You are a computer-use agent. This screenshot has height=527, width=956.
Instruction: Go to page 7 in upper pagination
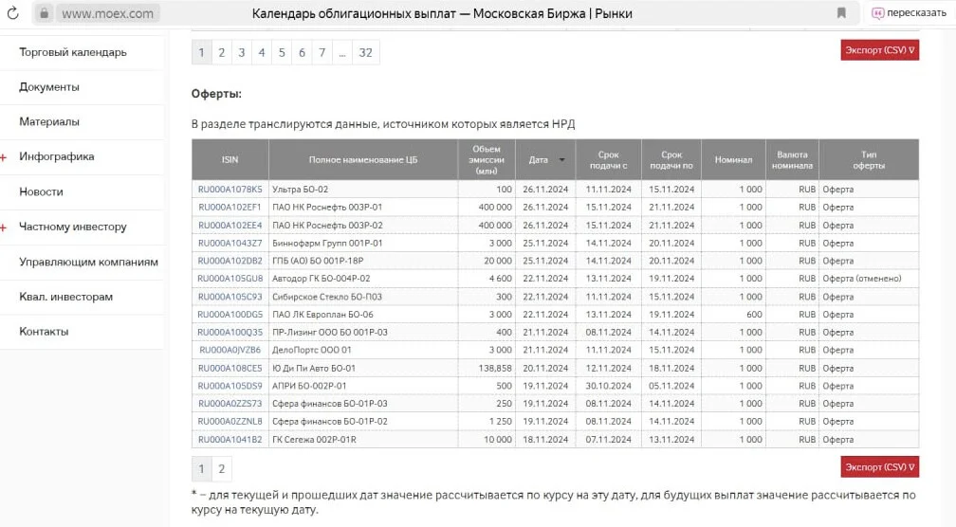tap(322, 52)
